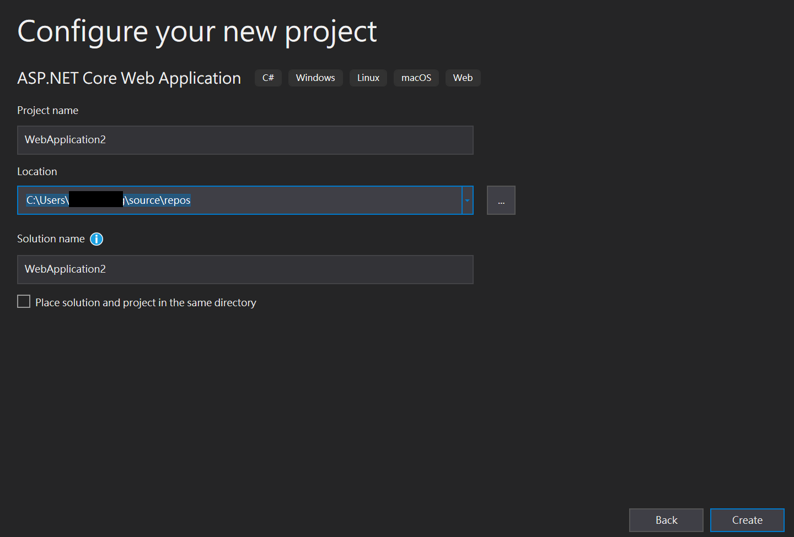Click the Linux platform tag

pos(368,78)
